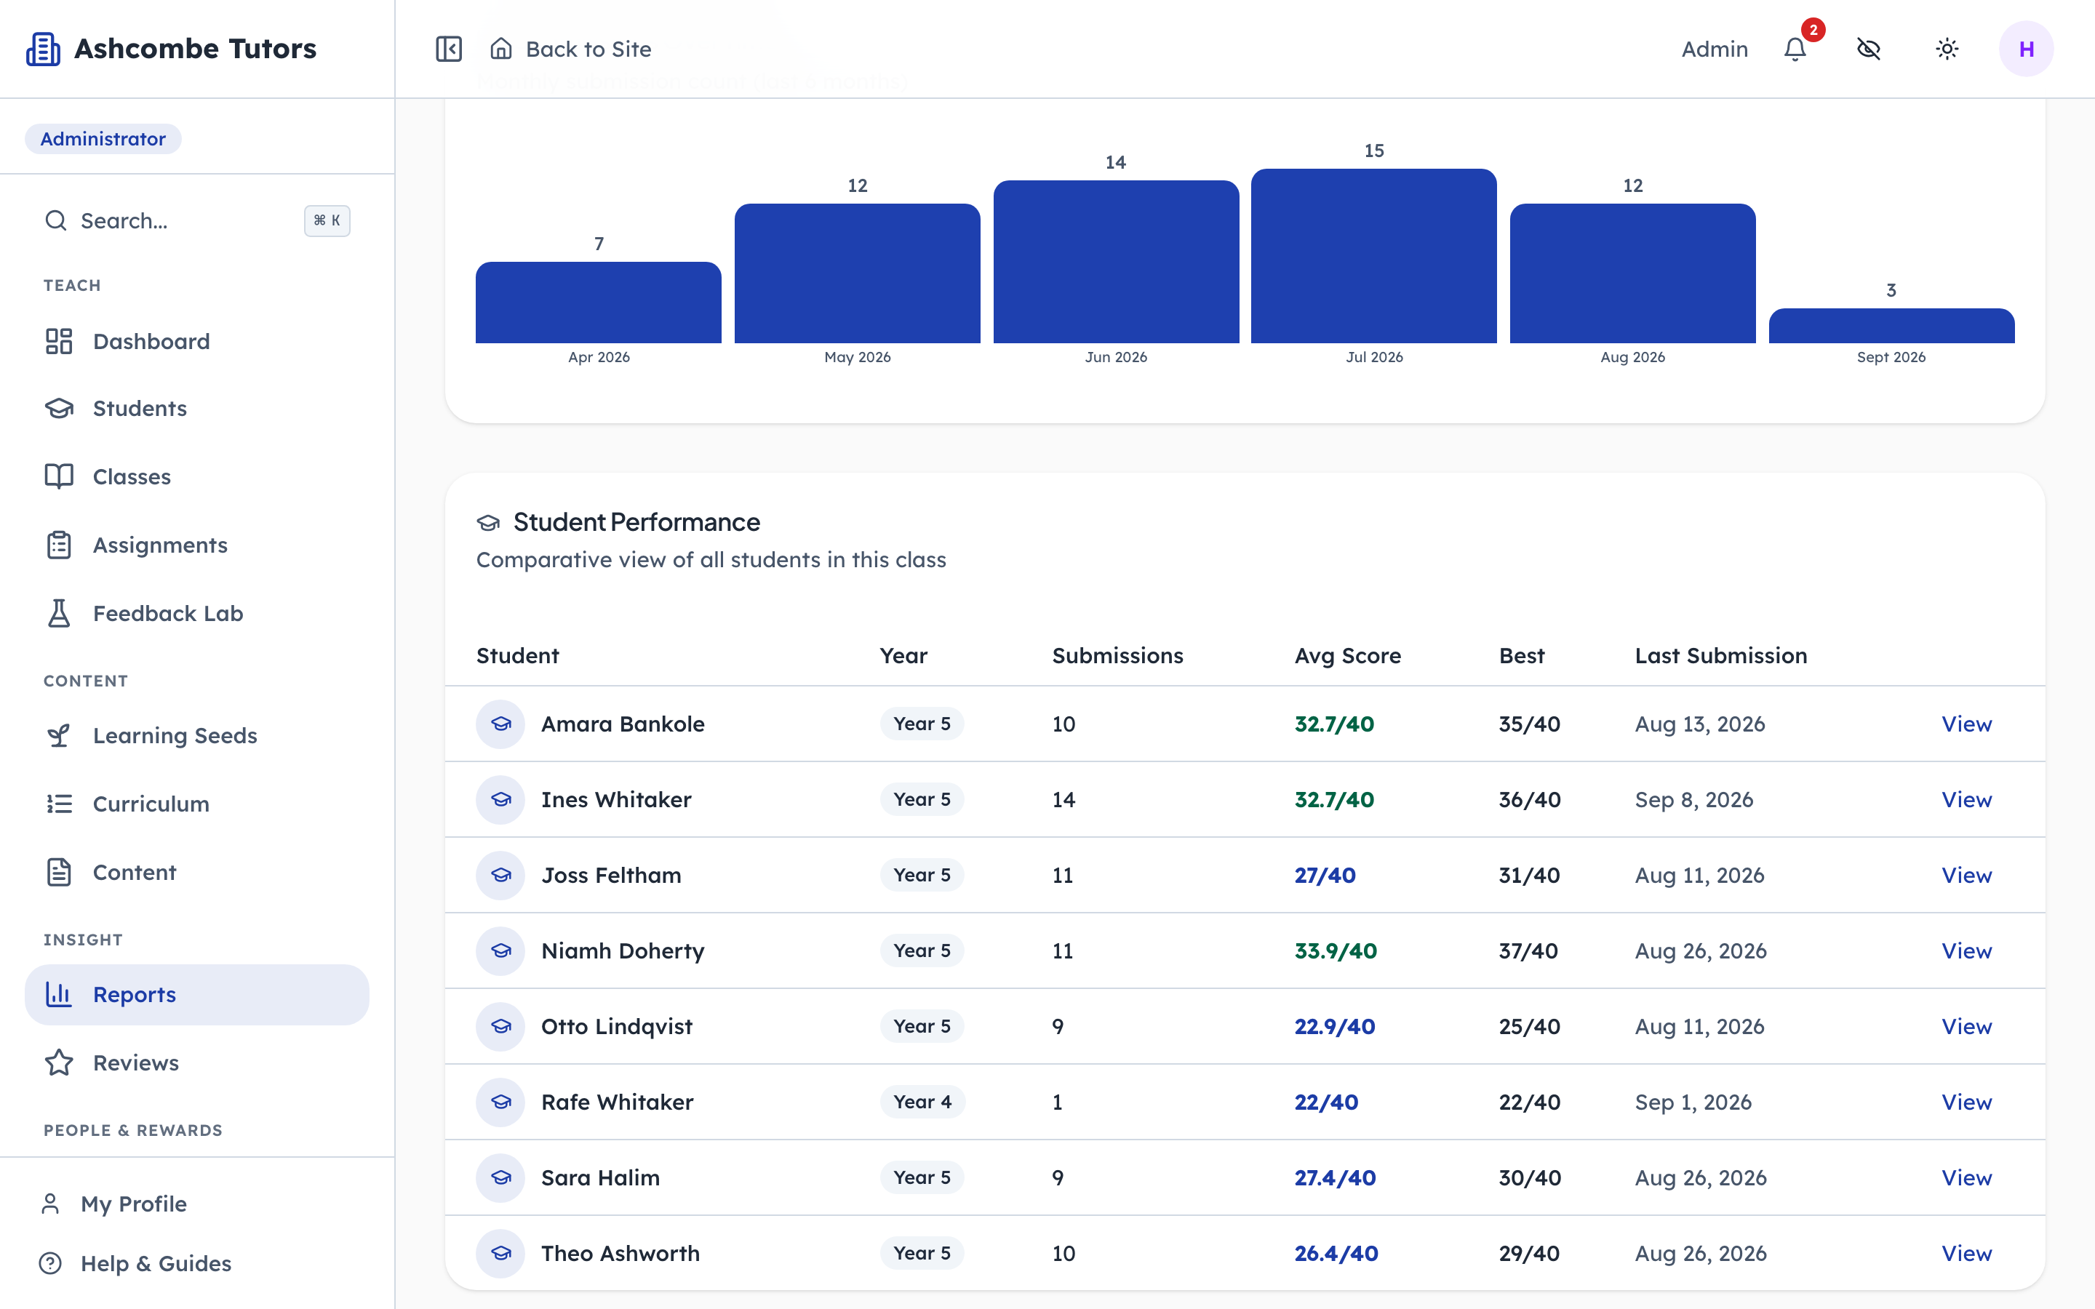The width and height of the screenshot is (2095, 1309).
Task: Click the Reviews star icon
Action: pos(59,1062)
